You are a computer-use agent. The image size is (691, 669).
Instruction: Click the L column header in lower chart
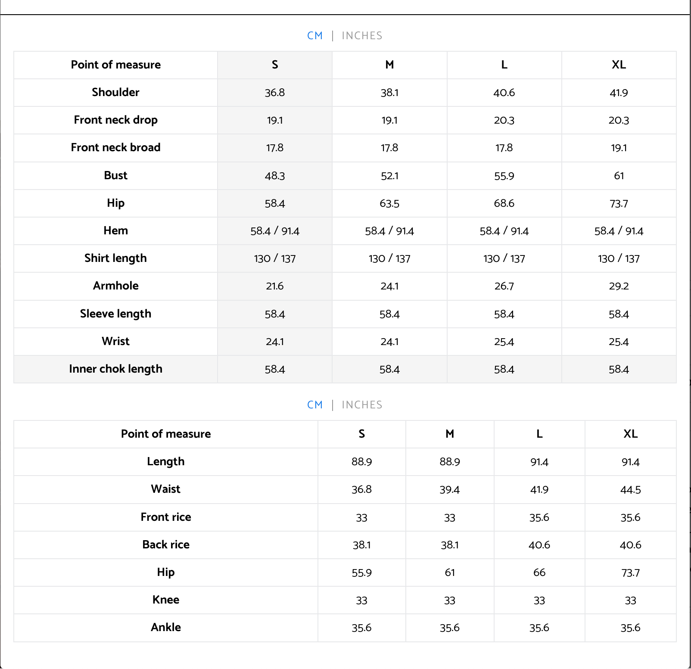pyautogui.click(x=539, y=434)
